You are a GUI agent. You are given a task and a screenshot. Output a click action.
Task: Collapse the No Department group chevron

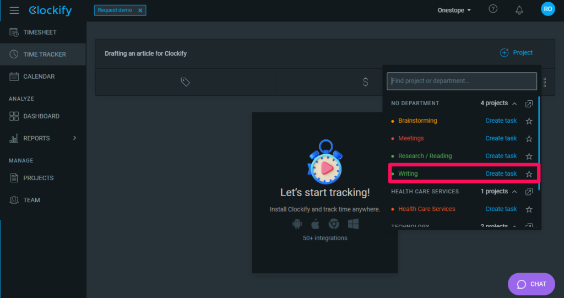514,104
